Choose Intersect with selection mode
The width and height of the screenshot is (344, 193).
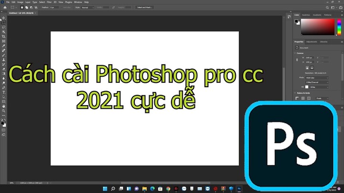(x=36, y=8)
